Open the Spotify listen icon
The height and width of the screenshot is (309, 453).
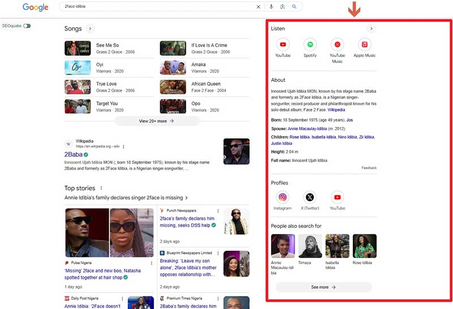tap(310, 45)
